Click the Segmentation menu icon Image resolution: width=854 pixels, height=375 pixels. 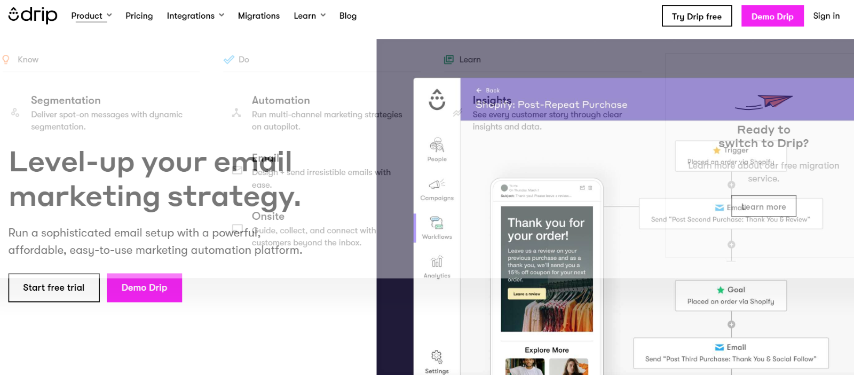pyautogui.click(x=15, y=113)
